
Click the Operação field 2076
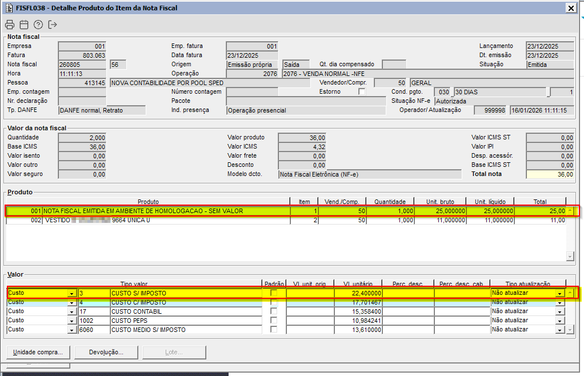252,74
